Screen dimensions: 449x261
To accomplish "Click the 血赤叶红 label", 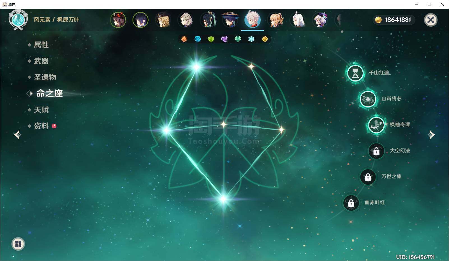I will pyautogui.click(x=375, y=202).
